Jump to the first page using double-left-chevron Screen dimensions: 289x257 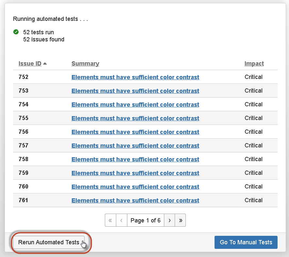pos(110,220)
